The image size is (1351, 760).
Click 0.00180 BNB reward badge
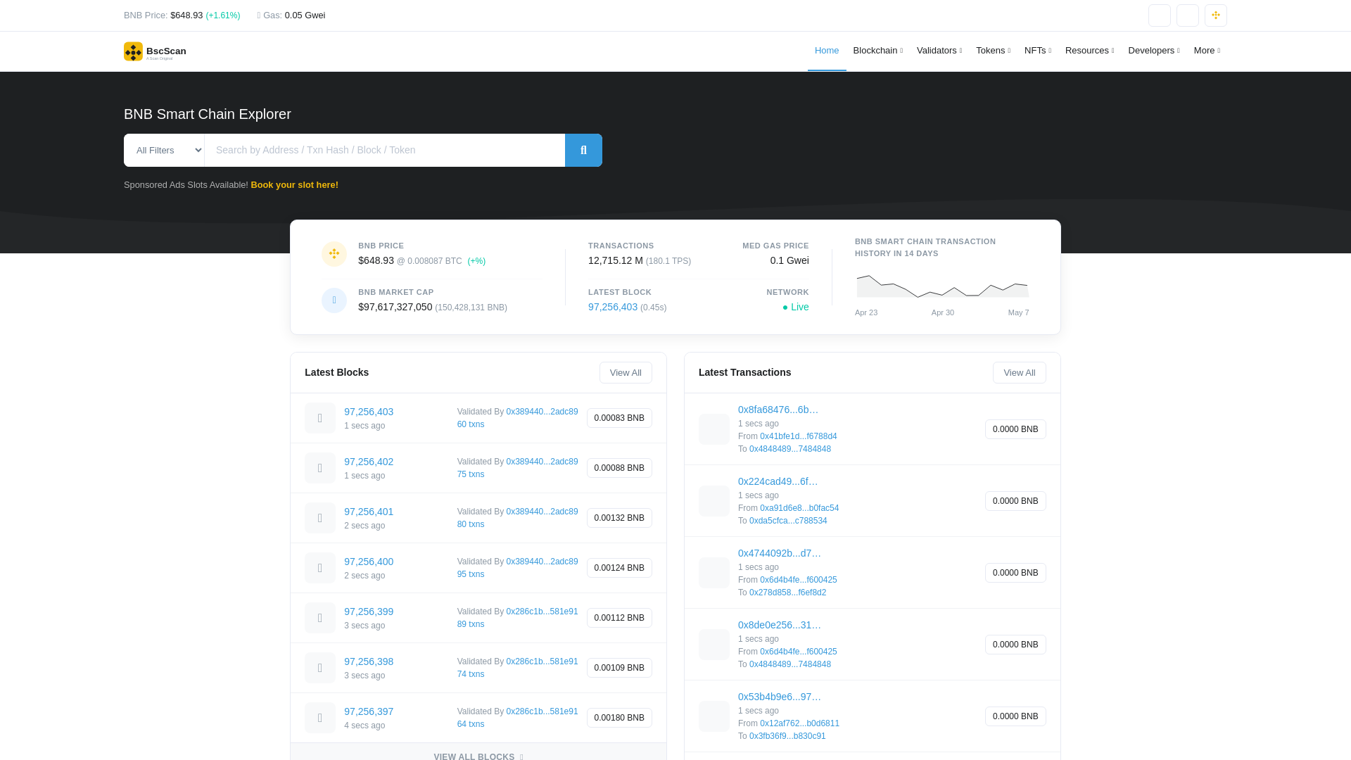(x=619, y=718)
